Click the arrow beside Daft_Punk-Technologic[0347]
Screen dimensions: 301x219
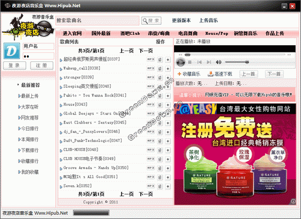(x=61, y=141)
